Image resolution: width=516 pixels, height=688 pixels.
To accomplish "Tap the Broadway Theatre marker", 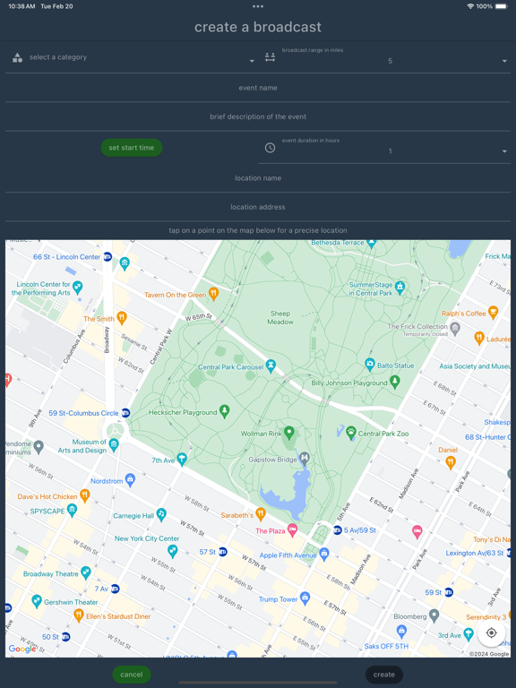I will pyautogui.click(x=86, y=572).
